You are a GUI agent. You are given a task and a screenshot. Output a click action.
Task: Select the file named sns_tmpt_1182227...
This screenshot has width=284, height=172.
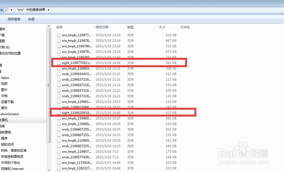77,168
